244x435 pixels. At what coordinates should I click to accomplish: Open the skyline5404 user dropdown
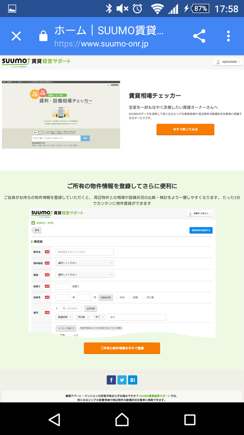tap(228, 62)
